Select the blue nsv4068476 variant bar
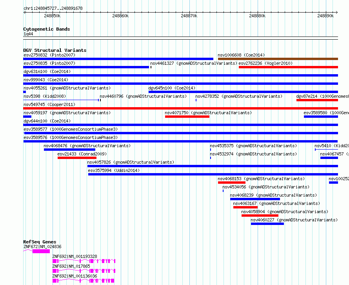The width and height of the screenshot is (349, 285). (x=69, y=150)
